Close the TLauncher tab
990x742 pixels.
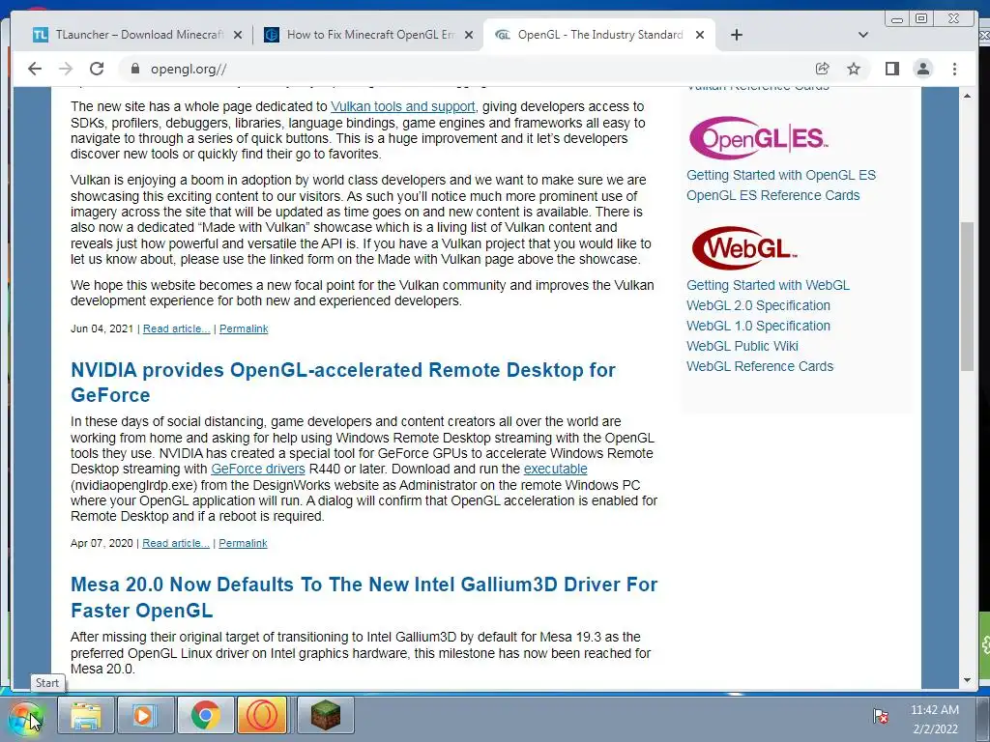(x=238, y=36)
